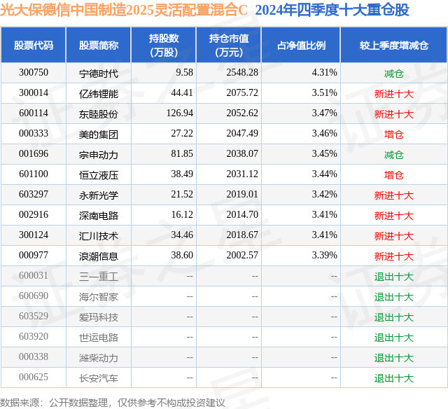Select stock name 爱玛科技
The image size is (448, 409).
tap(99, 317)
